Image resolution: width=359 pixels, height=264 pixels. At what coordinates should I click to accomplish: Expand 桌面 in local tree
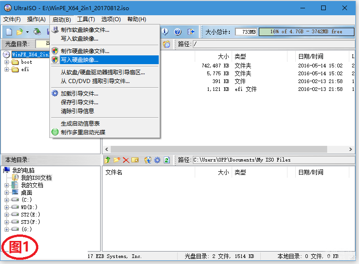(6, 193)
